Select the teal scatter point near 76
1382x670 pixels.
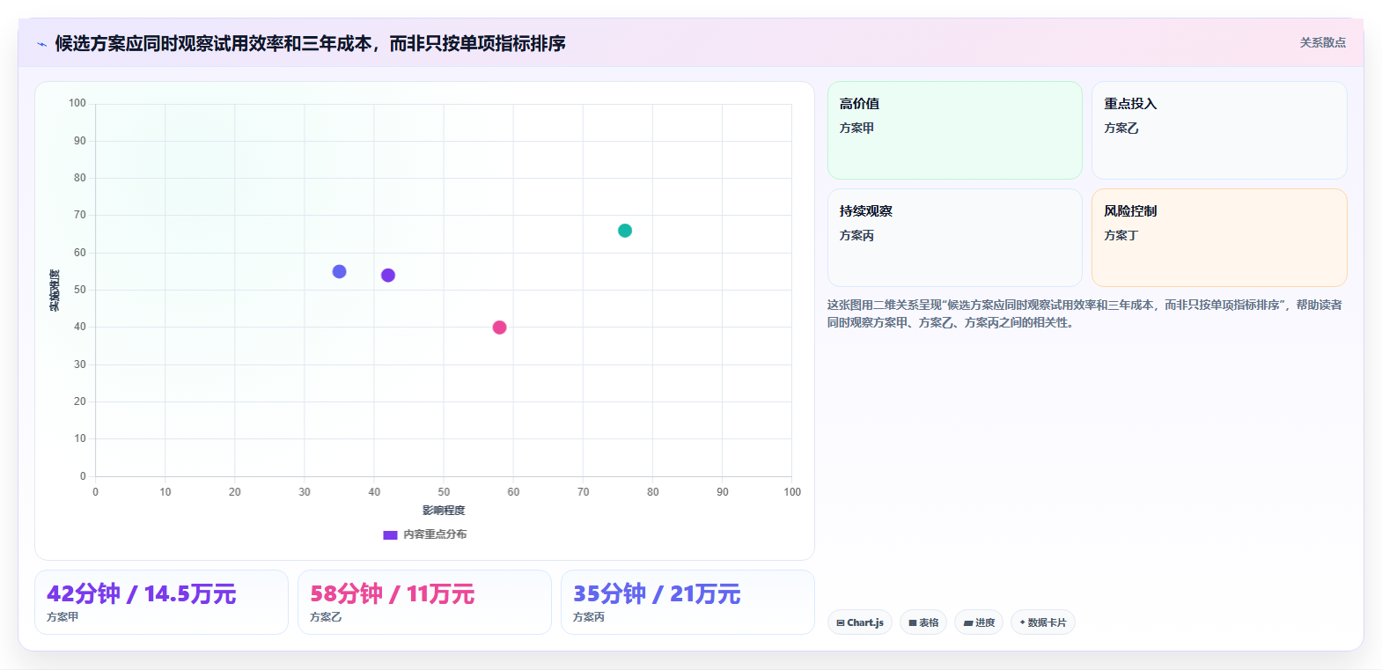[x=625, y=231]
